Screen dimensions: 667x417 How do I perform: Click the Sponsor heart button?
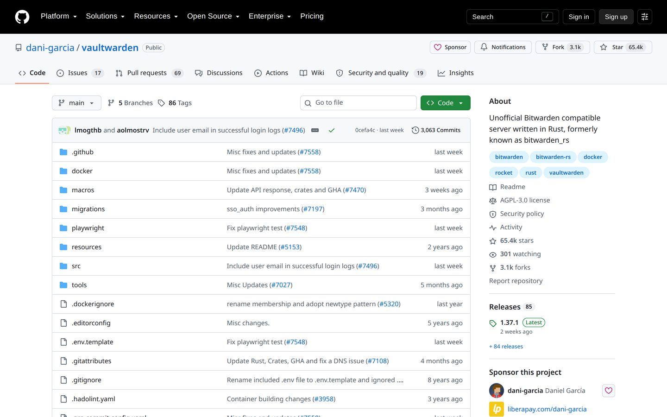coord(450,47)
